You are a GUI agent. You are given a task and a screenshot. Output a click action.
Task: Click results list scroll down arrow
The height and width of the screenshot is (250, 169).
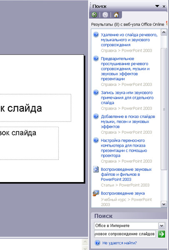pos(164,204)
